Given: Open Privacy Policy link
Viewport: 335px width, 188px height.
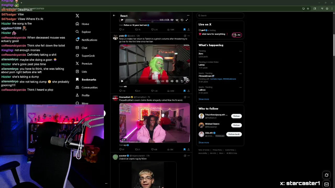Looking at the screenshot, I should point(217,150).
